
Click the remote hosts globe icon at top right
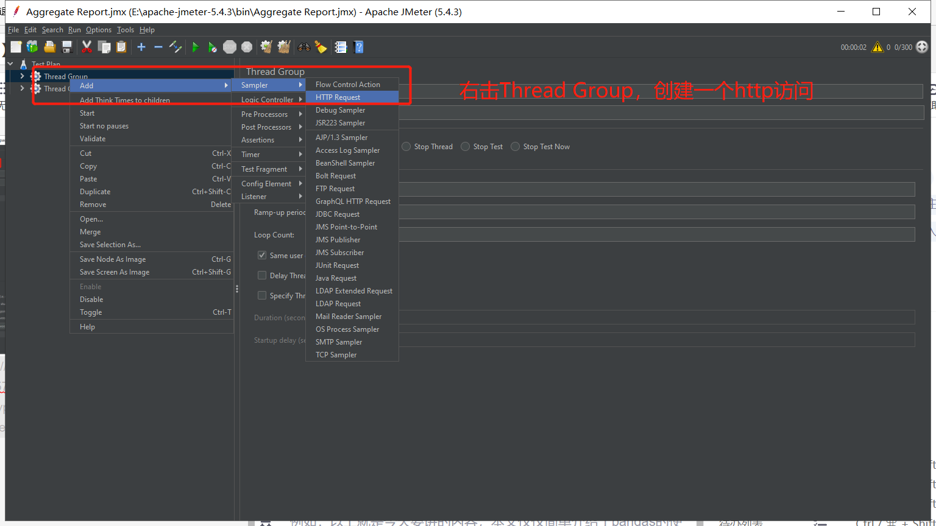[x=922, y=47]
